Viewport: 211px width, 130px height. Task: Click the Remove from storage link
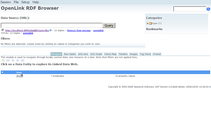click(x=79, y=31)
